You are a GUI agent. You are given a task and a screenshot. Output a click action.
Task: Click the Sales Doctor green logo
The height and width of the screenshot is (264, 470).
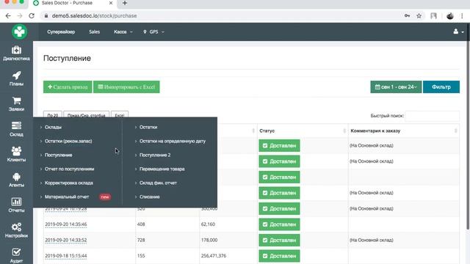pyautogui.click(x=20, y=32)
